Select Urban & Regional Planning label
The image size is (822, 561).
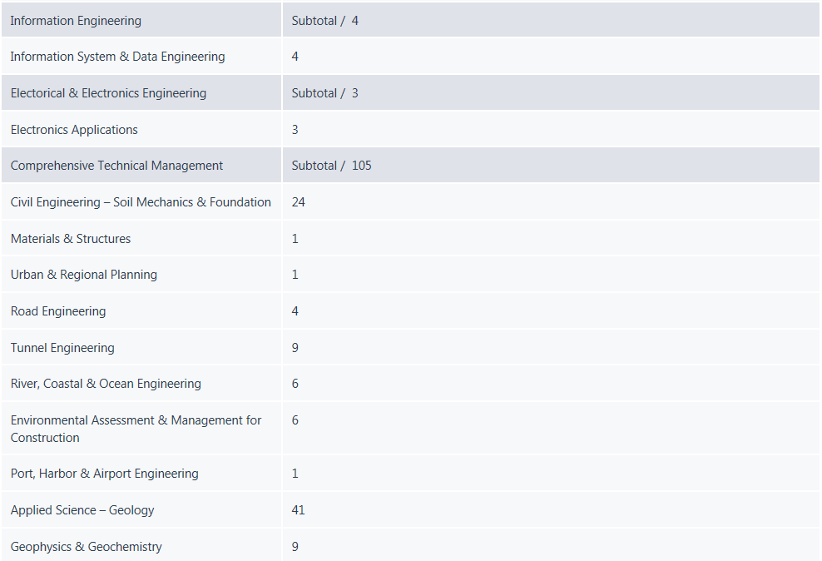point(84,274)
